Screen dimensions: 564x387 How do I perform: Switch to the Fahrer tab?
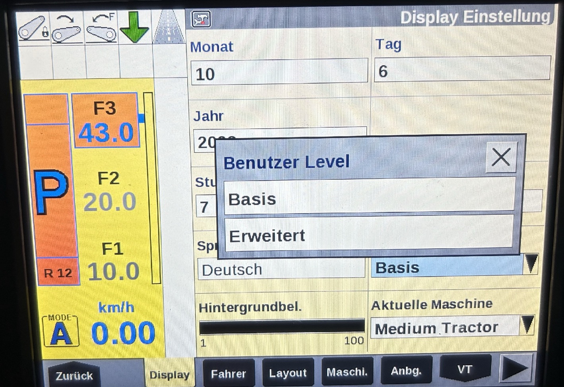[228, 373]
